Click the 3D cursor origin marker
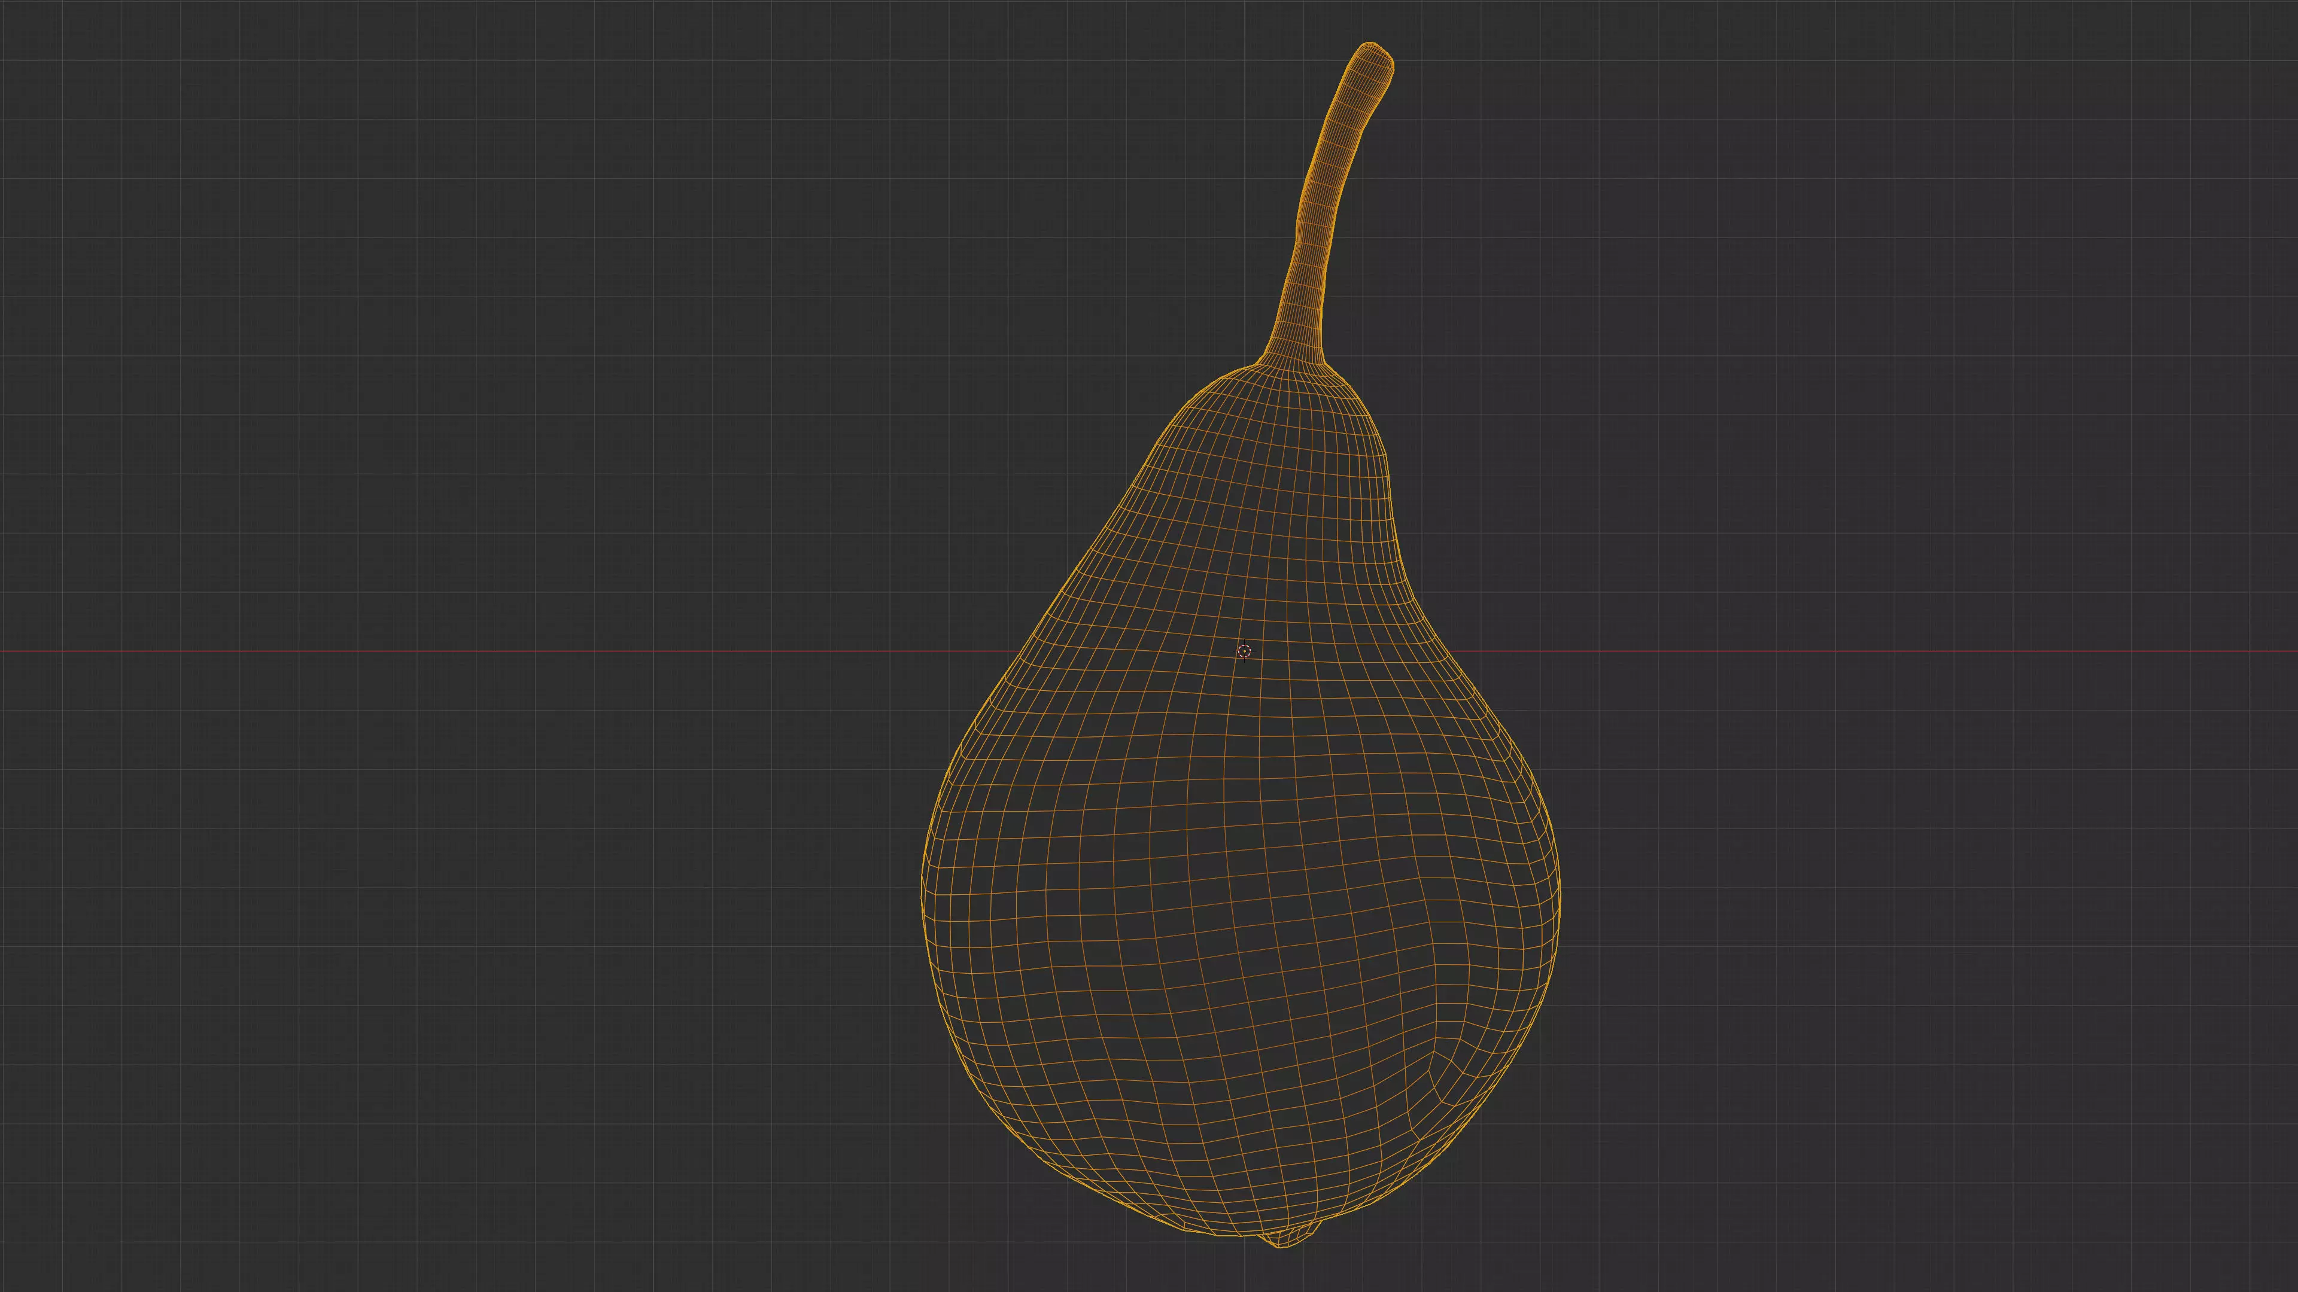Screen dimensions: 2298x1292 pos(1245,652)
